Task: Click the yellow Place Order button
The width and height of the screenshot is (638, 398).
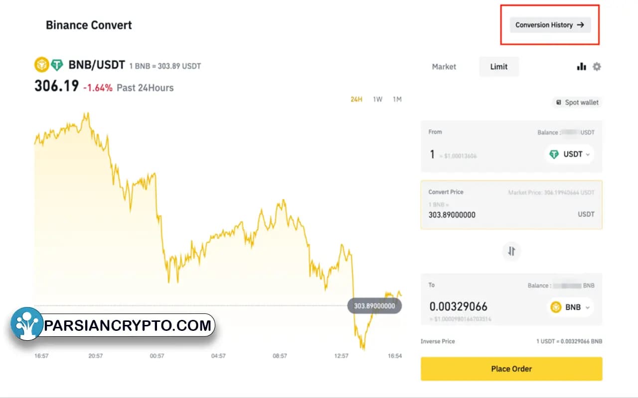Action: [x=511, y=369]
